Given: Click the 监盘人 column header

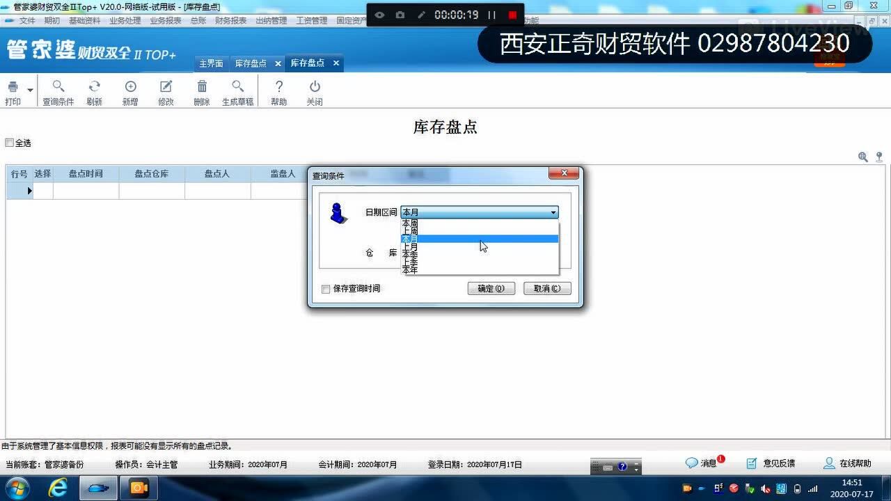Looking at the screenshot, I should click(x=281, y=174).
